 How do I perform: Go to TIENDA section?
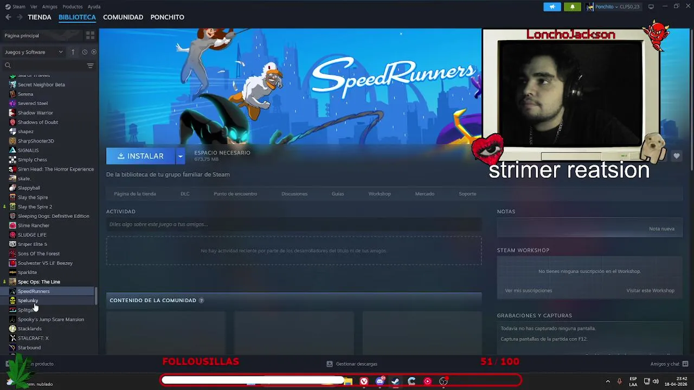click(40, 17)
